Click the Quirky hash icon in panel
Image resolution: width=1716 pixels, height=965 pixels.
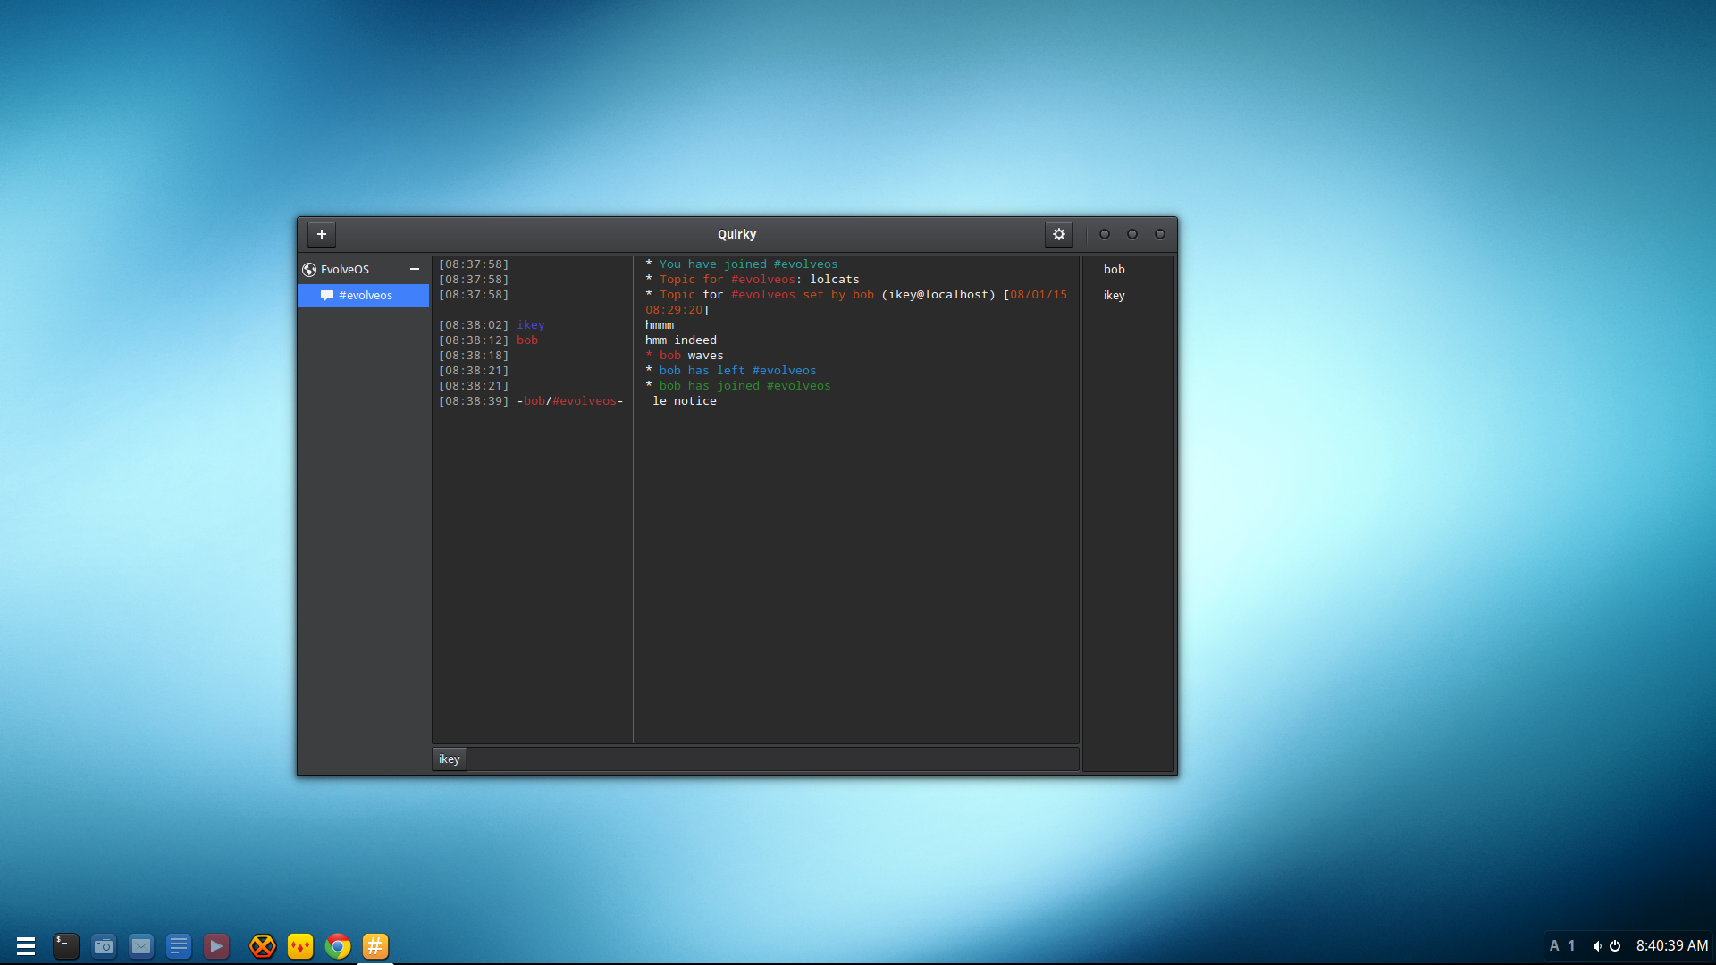coord(375,945)
